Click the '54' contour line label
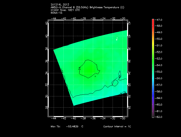 pyautogui.click(x=79, y=68)
